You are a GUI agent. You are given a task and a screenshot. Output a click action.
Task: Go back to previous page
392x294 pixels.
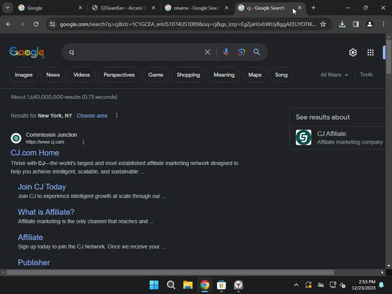click(x=8, y=24)
